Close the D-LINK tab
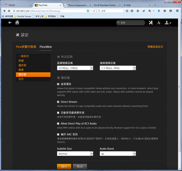Screen dimensions: 182x171 coord(150,5)
